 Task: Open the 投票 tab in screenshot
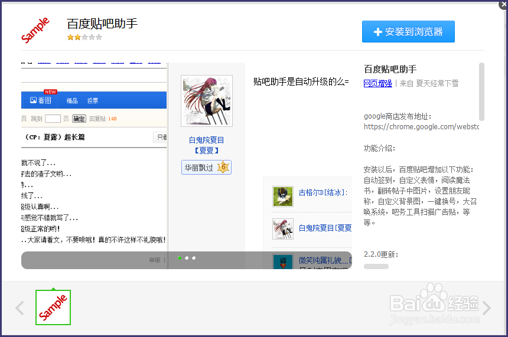tap(93, 101)
